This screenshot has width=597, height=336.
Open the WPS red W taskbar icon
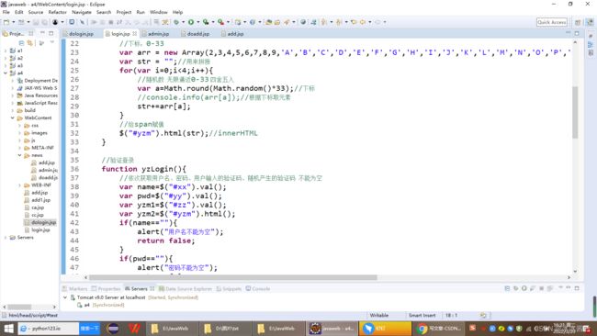pyautogui.click(x=134, y=328)
